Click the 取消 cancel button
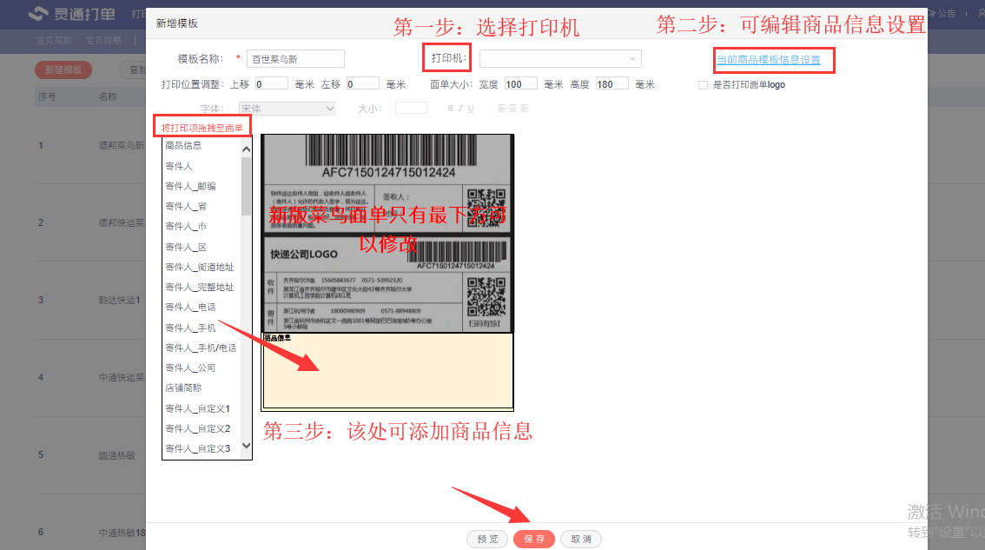Screen dimensions: 985x550 click(580, 539)
